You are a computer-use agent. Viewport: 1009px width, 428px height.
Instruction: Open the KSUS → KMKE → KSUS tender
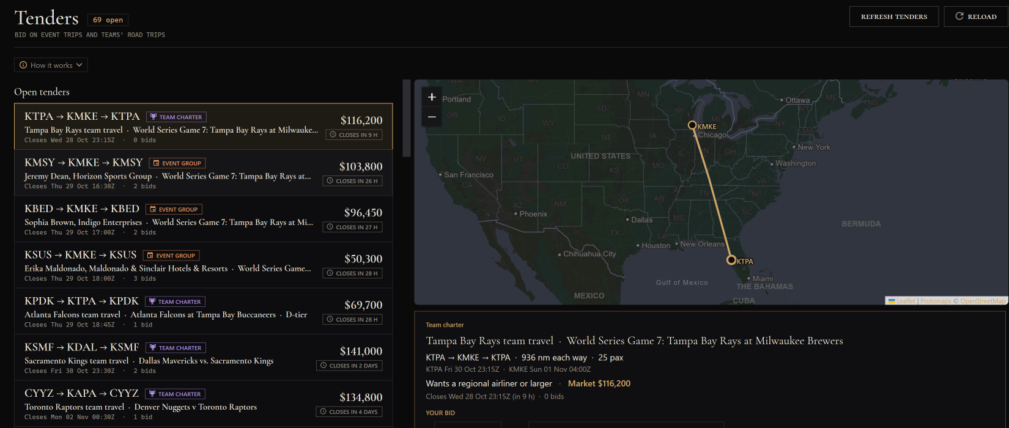click(204, 265)
